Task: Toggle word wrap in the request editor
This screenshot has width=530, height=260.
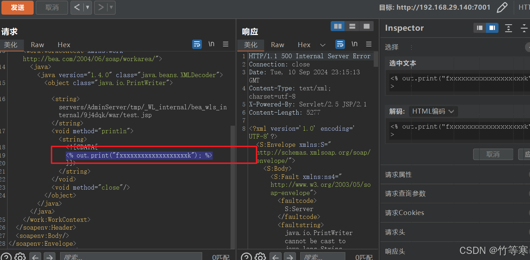Action: [197, 44]
